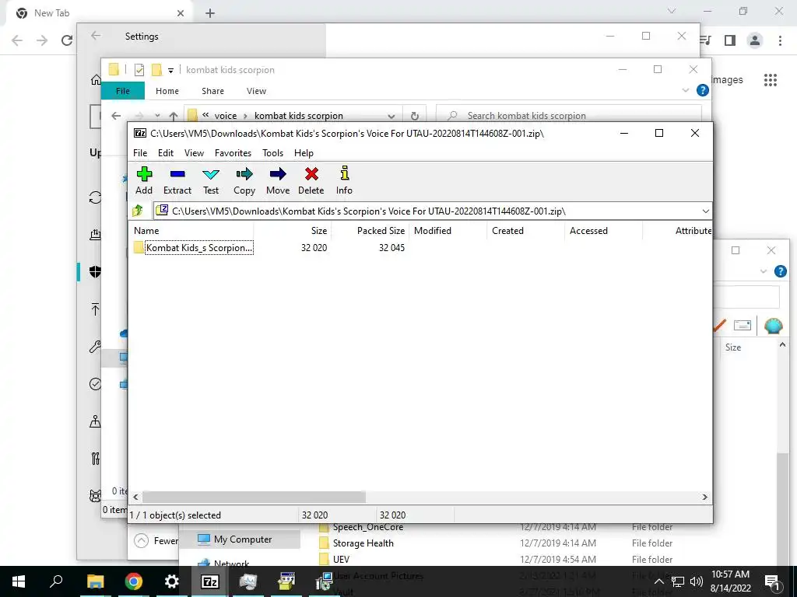Run Test on the archive

point(211,180)
